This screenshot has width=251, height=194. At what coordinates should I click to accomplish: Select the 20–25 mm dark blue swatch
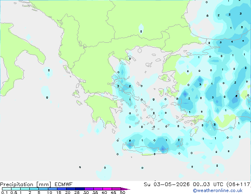click(x=71, y=189)
